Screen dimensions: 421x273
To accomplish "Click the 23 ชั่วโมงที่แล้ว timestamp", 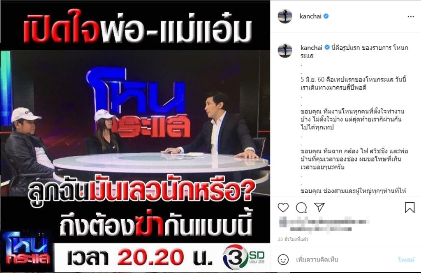I will tap(293, 239).
